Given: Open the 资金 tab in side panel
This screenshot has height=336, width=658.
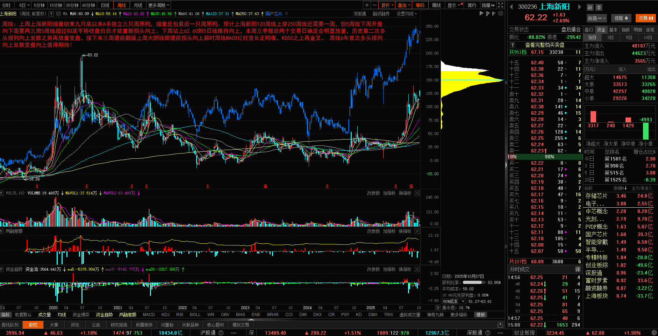Looking at the screenshot, I should pyautogui.click(x=601, y=30).
